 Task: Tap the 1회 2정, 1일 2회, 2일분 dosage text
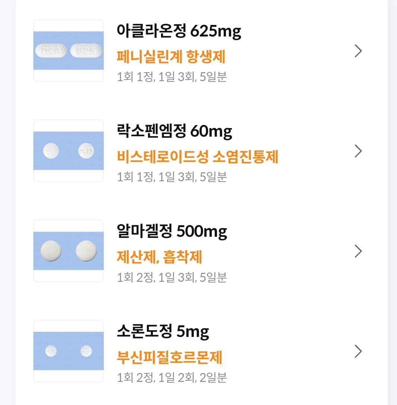172,377
